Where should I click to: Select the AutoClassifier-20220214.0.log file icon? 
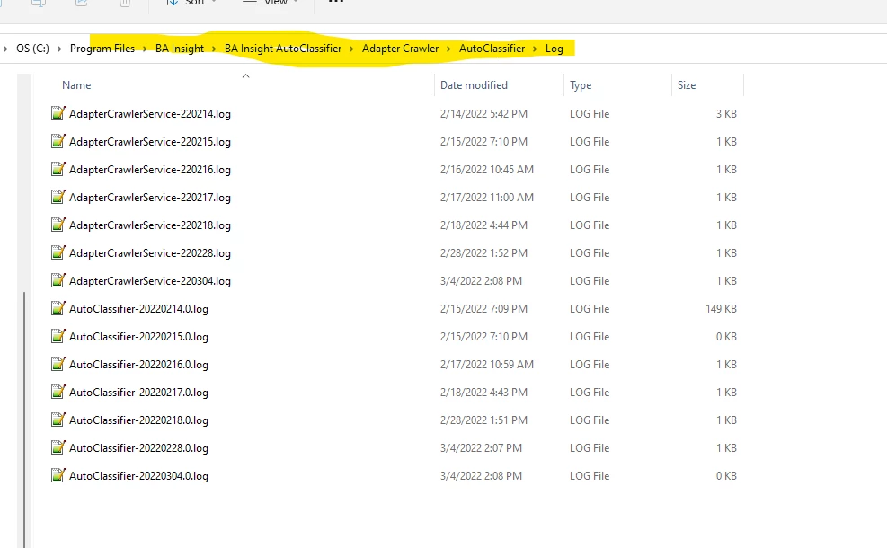pos(58,309)
